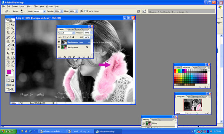This screenshot has height=134, width=224.
Task: Add a layer style in Layers panel
Action: click(x=65, y=57)
